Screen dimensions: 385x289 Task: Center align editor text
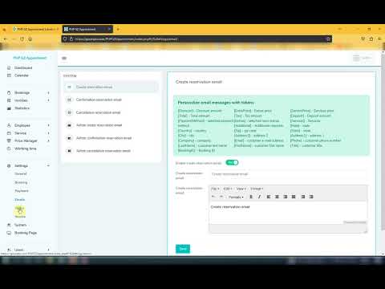(x=277, y=197)
